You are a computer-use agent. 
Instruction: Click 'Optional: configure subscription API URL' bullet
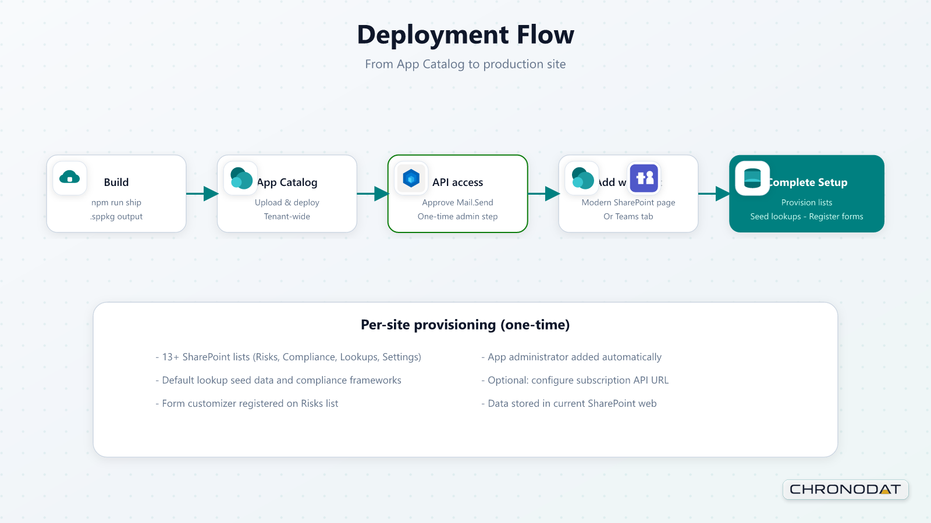point(575,380)
